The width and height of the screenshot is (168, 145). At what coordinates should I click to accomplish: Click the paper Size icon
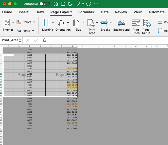76,23
